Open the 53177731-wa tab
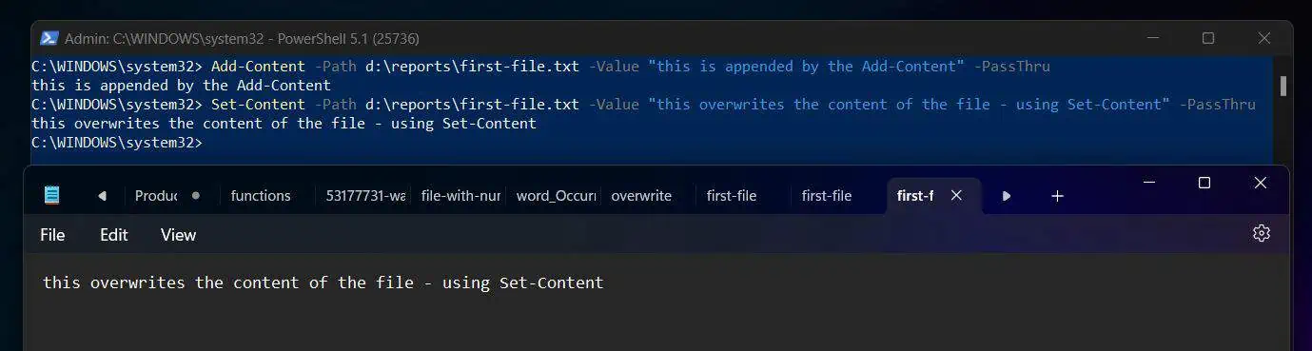This screenshot has height=351, width=1312. click(x=365, y=196)
